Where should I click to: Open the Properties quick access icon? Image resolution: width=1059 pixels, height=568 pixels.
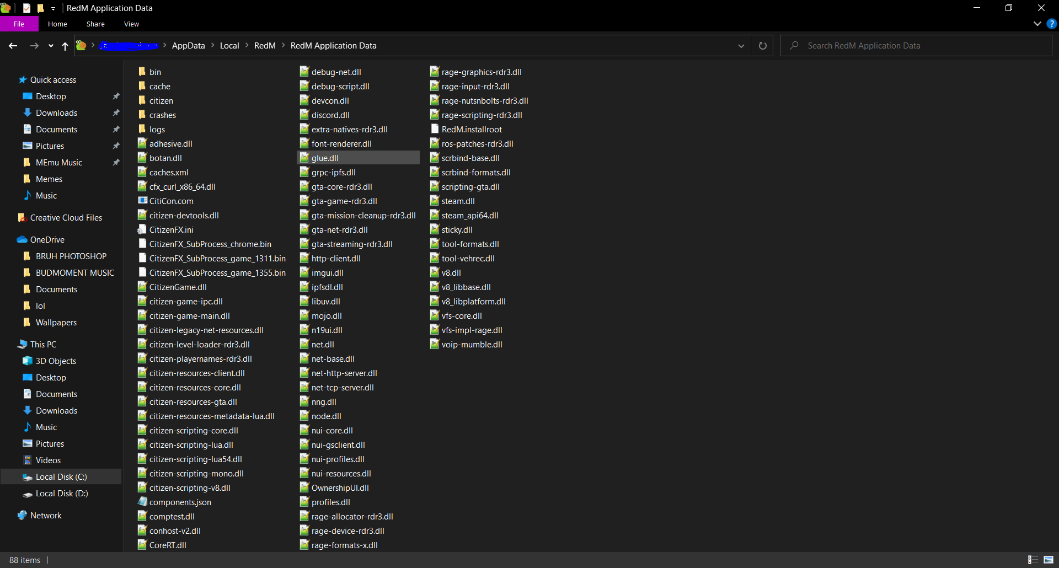[x=26, y=8]
